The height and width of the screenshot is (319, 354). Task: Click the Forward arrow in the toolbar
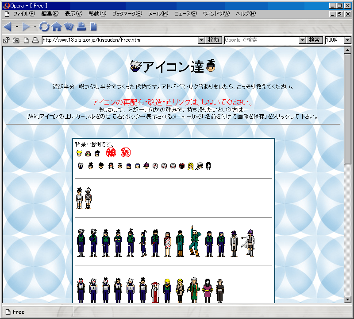[26, 27]
